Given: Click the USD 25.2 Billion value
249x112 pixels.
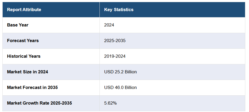Looking at the screenshot, I should [x=120, y=72].
